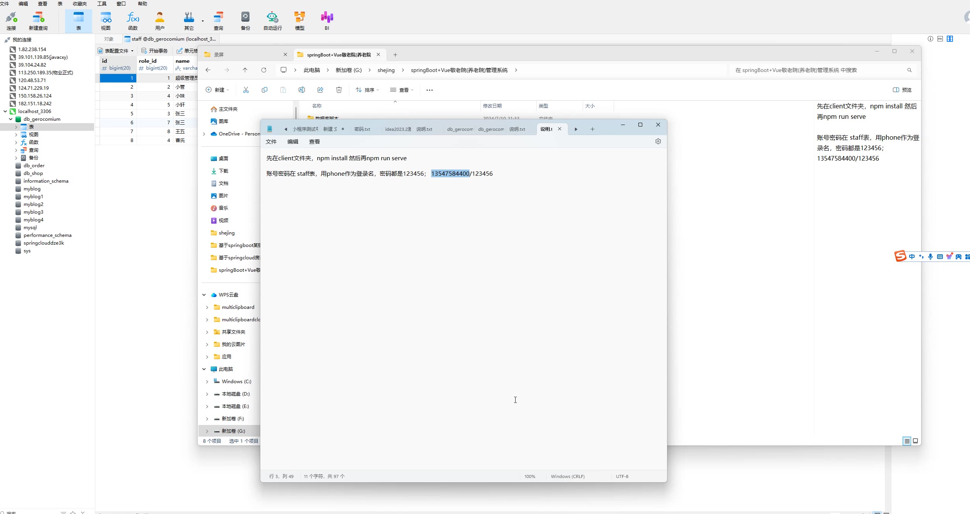Screen dimensions: 970x514
Task: Open the 排序 sort dropdown
Action: coord(367,90)
